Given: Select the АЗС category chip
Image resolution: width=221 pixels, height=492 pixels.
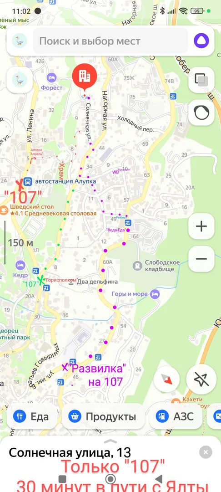Looking at the screenshot, I should pos(175,417).
